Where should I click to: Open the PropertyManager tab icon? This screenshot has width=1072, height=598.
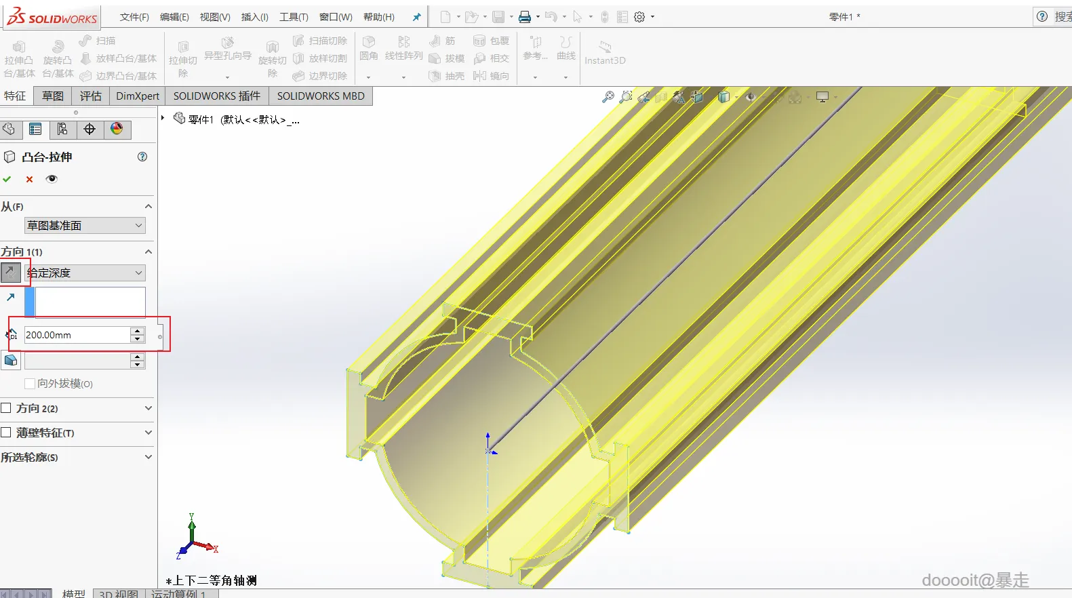tap(35, 129)
